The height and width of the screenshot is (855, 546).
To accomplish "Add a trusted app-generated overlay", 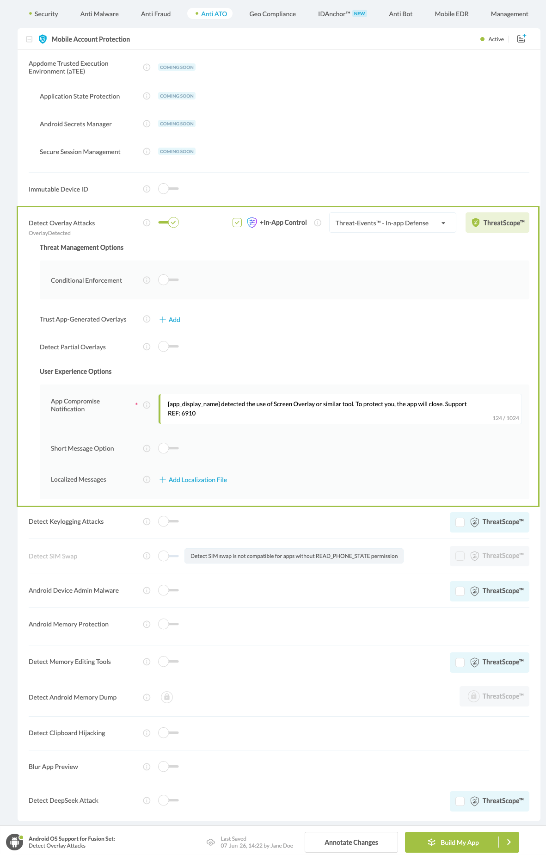I will [170, 320].
